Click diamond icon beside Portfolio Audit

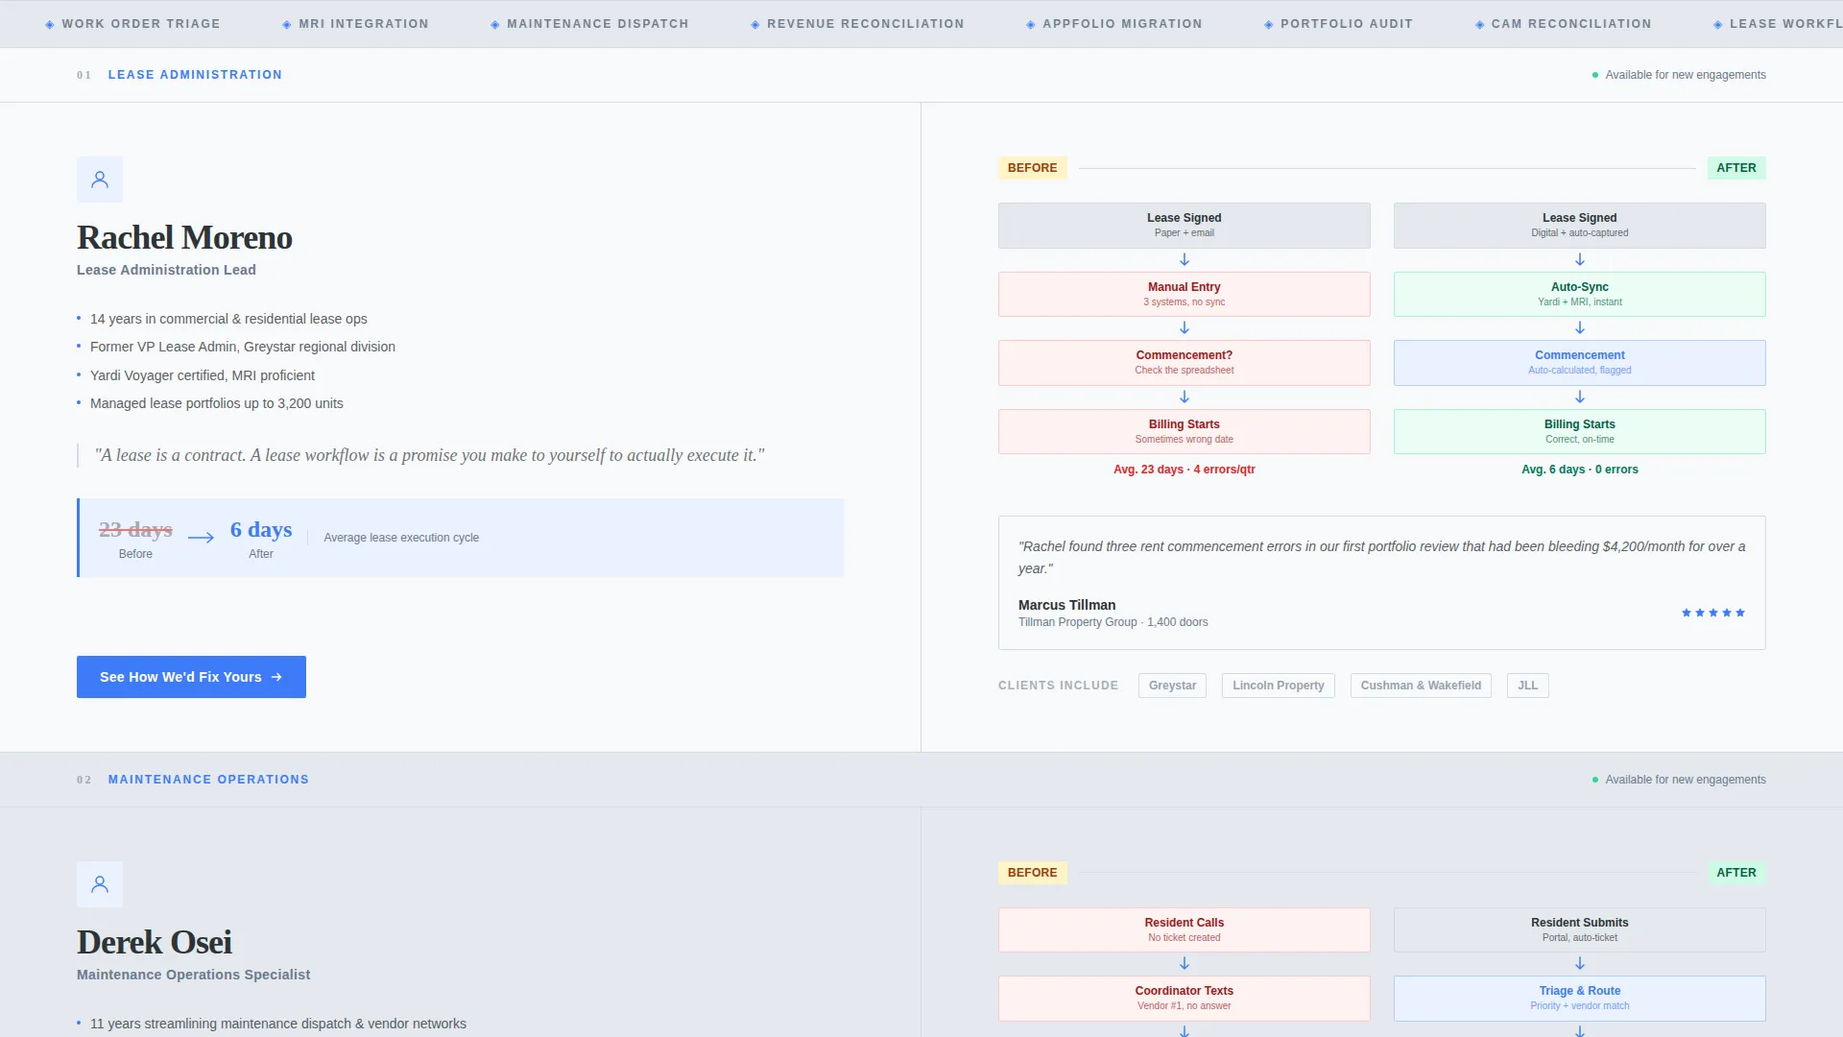click(1269, 24)
